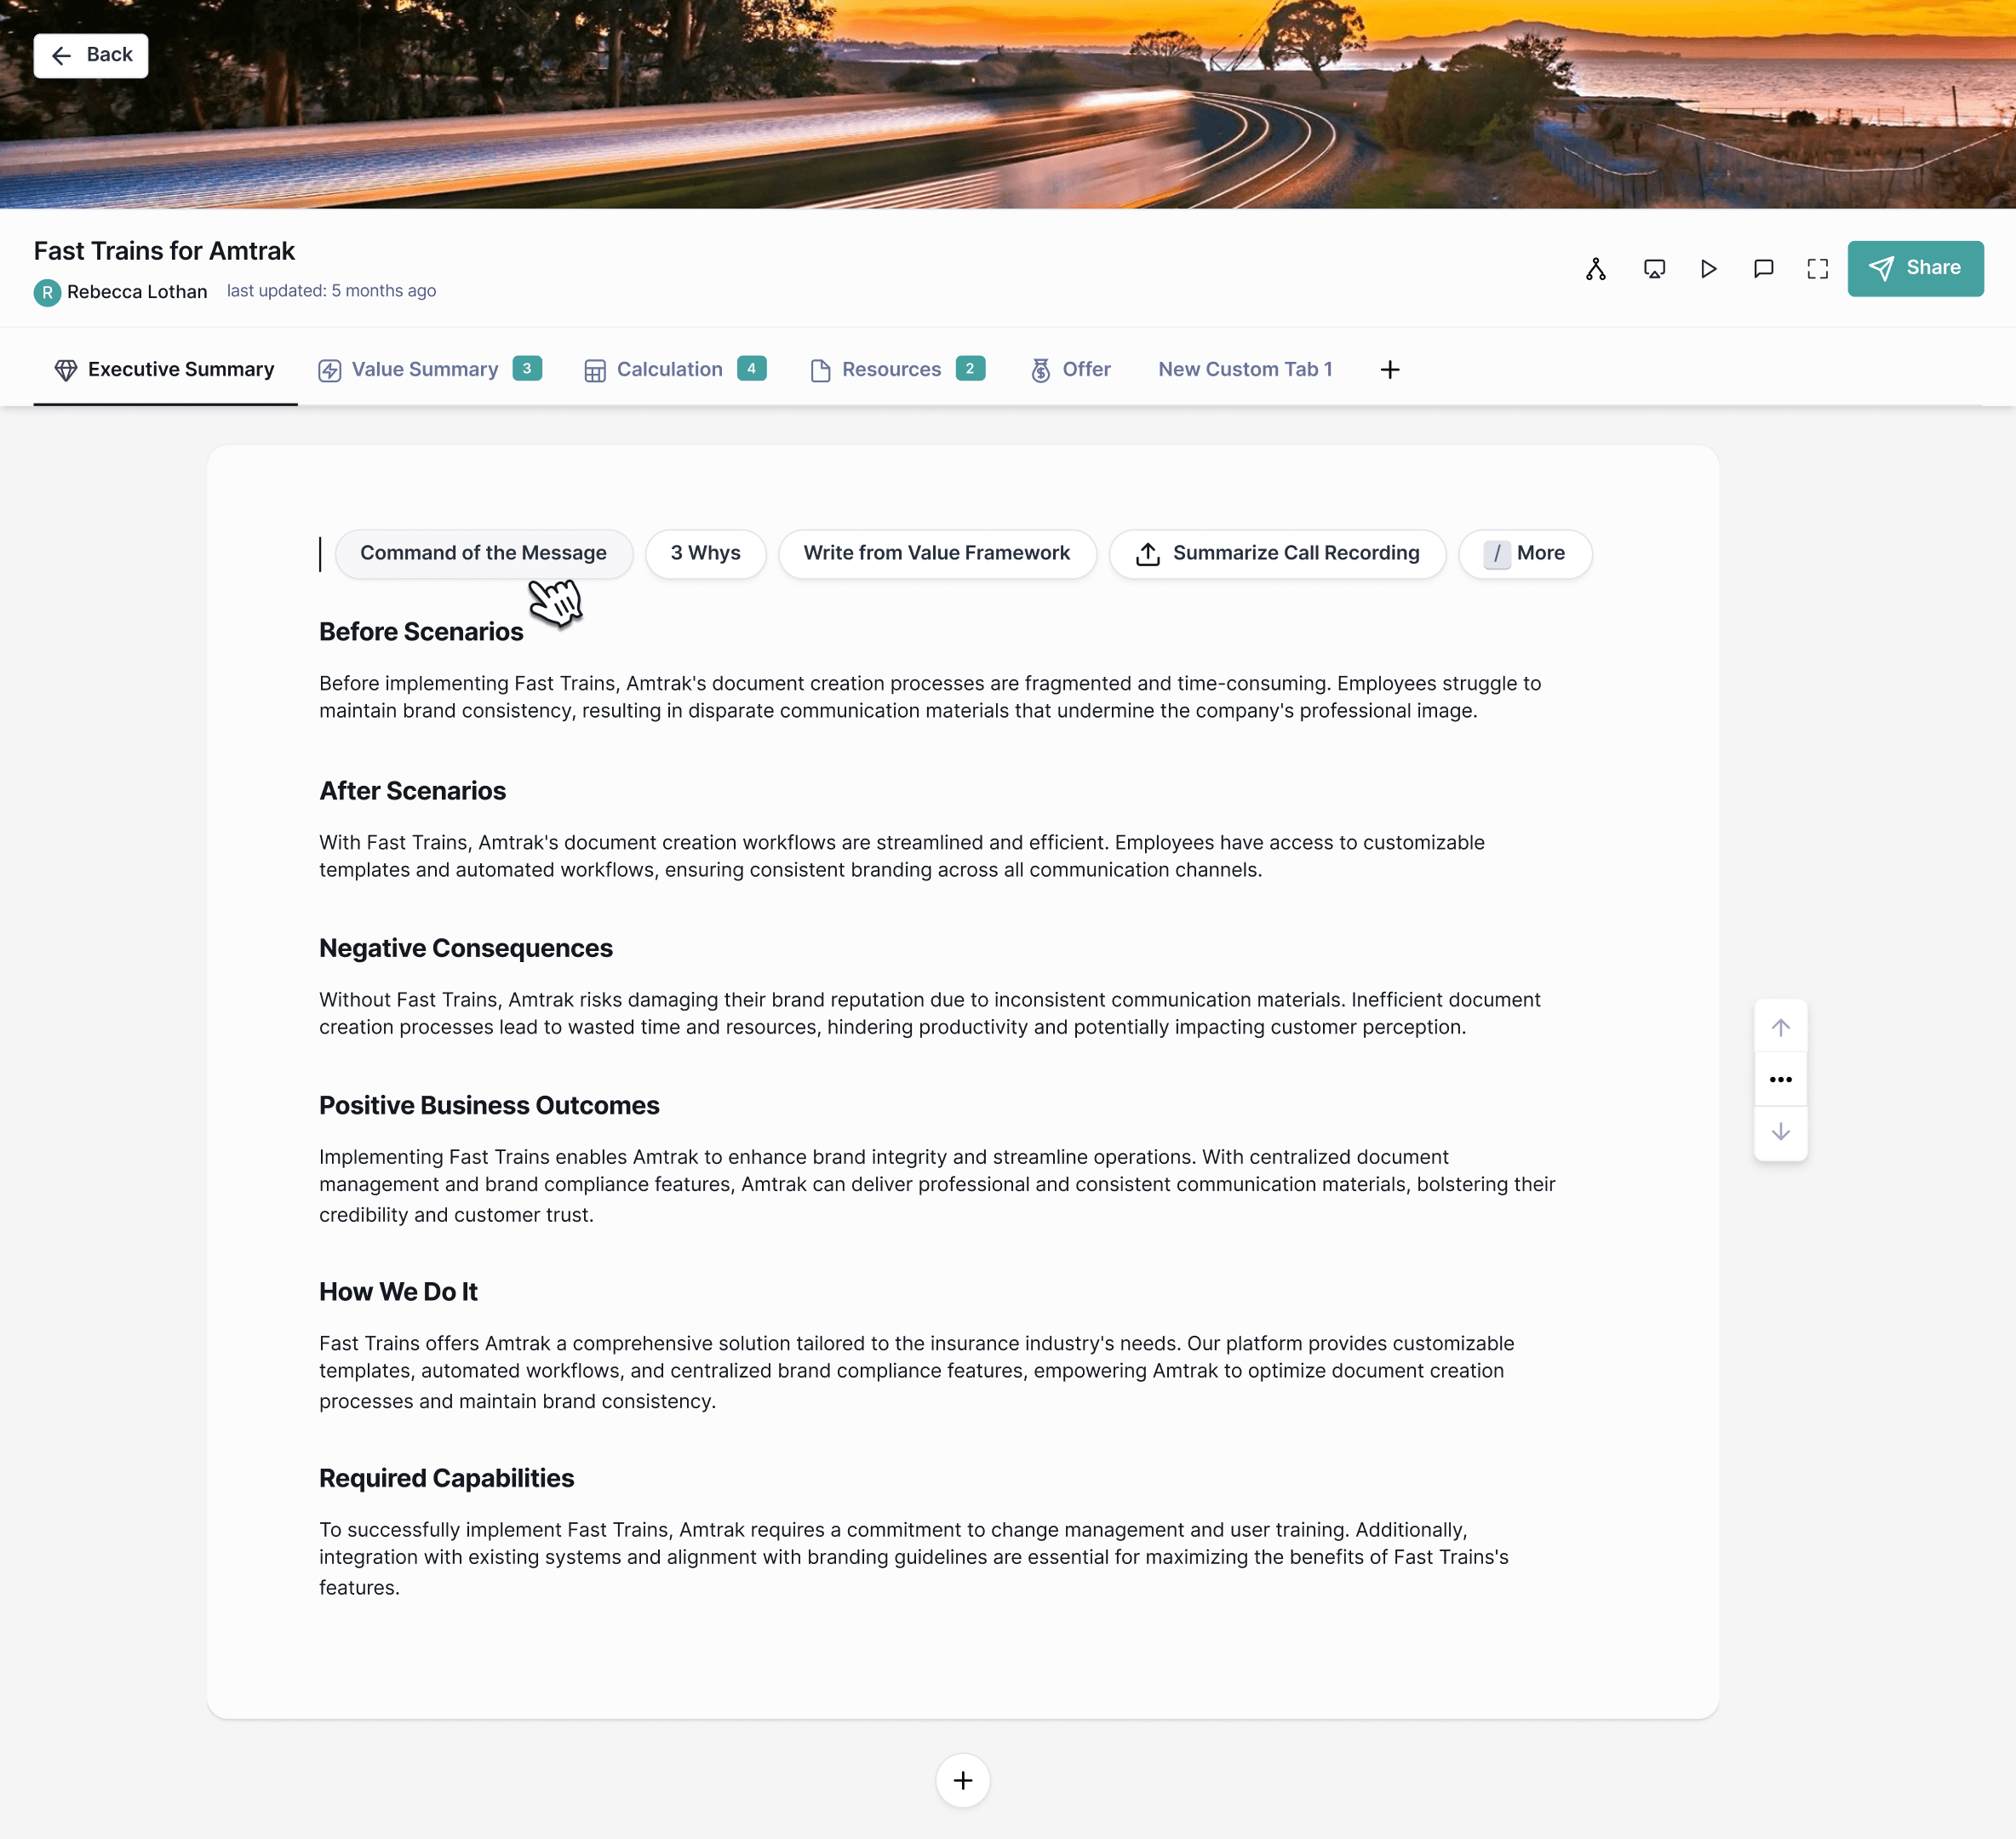Go Back using the back button
Screen dimensions: 2016x1839
91,55
